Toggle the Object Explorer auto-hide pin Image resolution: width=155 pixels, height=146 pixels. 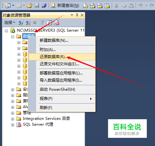[x=77, y=15]
